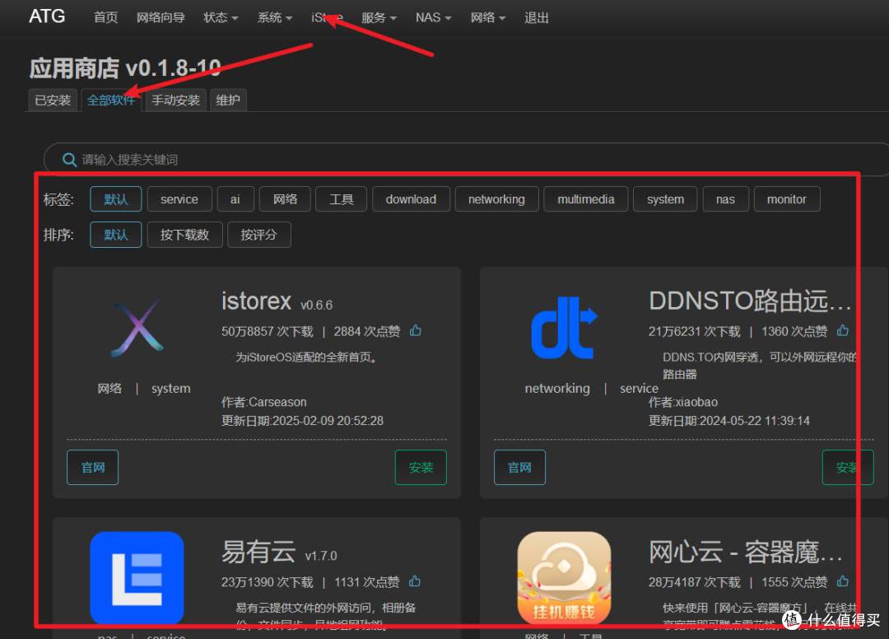Image resolution: width=889 pixels, height=639 pixels.
Task: Like istorex with thumbs-up icon
Action: [416, 330]
